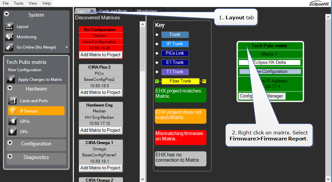This screenshot has width=332, height=182.
Task: Expand the Configuration section
Action: [10, 143]
